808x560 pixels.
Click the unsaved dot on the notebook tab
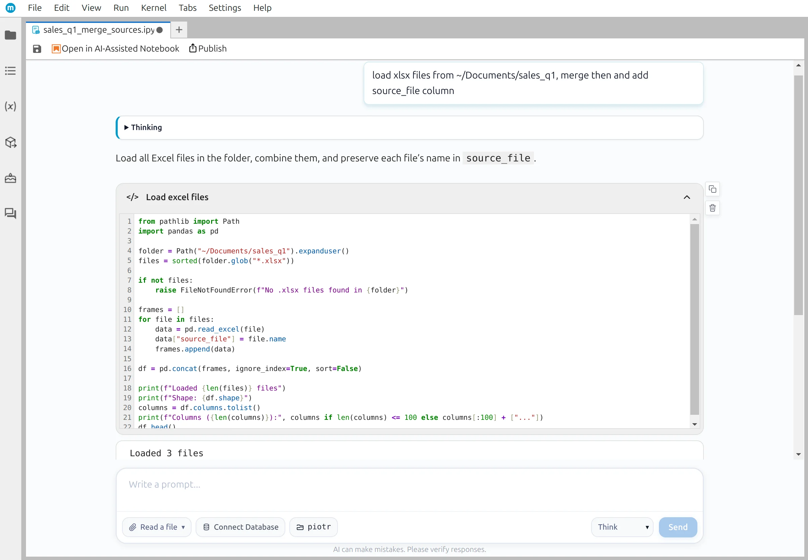160,30
